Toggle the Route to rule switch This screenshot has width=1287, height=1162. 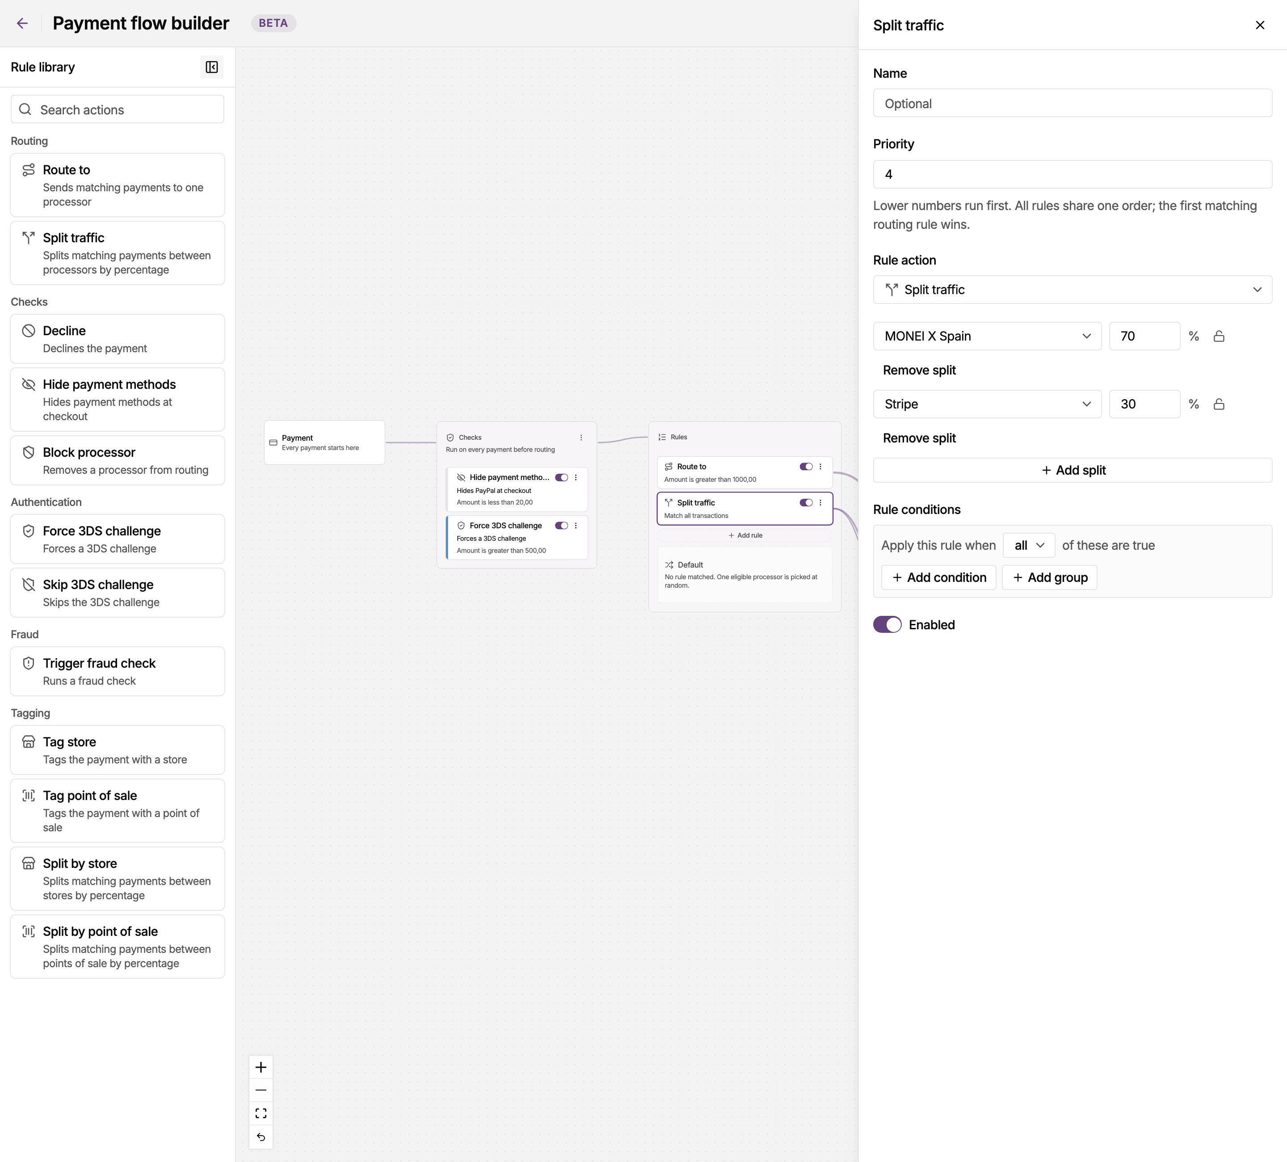pos(806,467)
